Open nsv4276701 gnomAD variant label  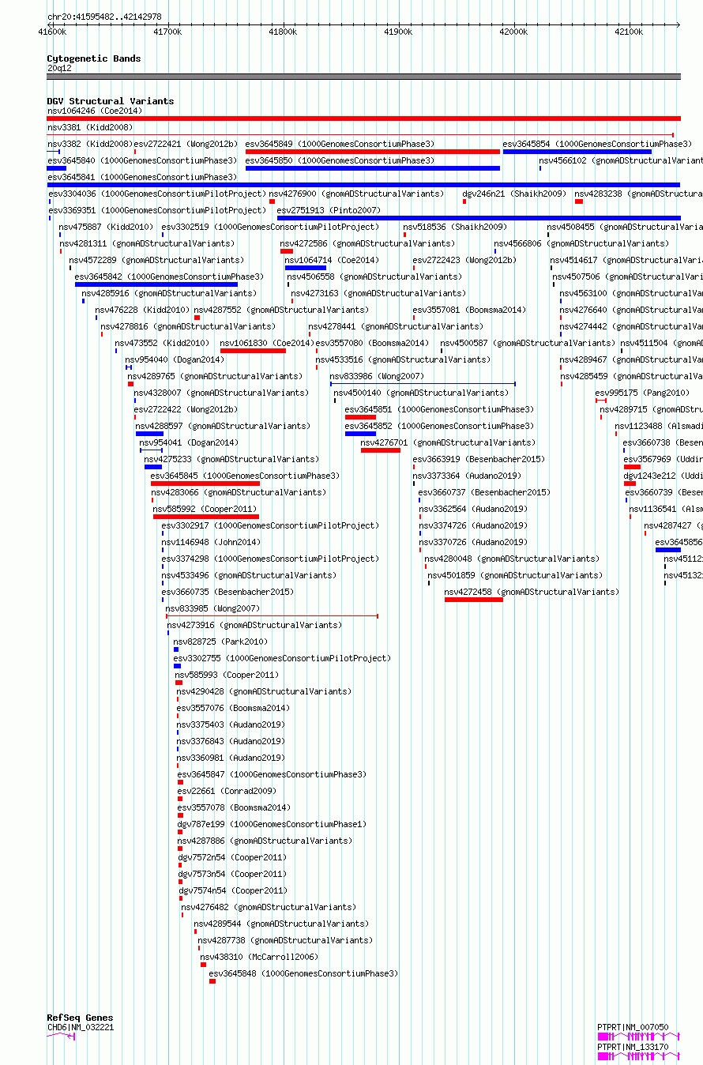pos(448,442)
